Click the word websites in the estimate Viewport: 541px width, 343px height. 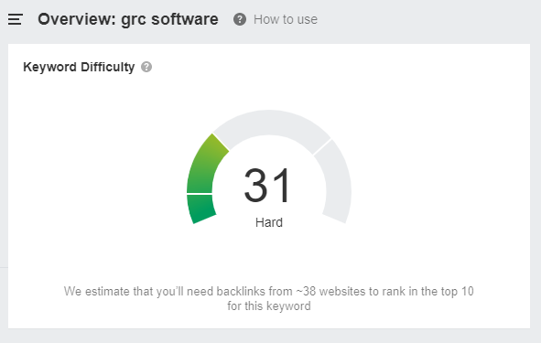(342, 291)
